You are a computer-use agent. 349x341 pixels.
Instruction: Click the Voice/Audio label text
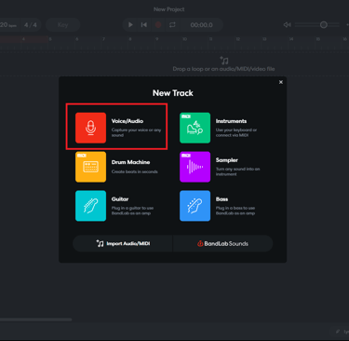(128, 121)
